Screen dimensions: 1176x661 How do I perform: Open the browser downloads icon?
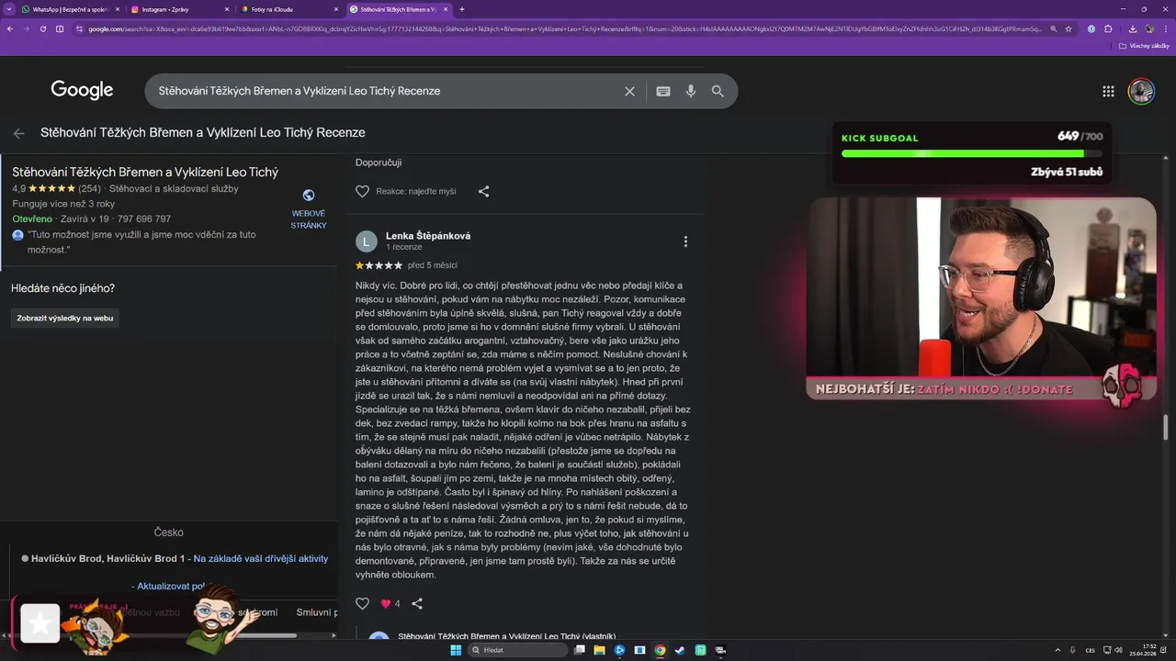[1132, 28]
